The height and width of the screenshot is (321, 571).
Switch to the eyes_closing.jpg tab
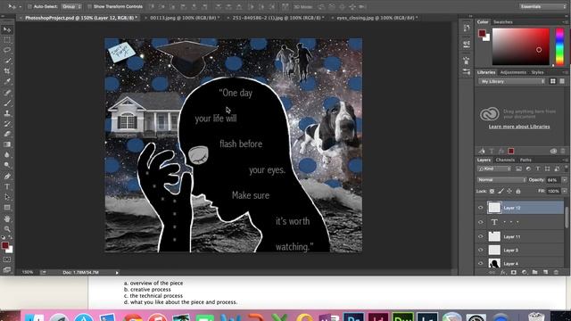pos(377,18)
